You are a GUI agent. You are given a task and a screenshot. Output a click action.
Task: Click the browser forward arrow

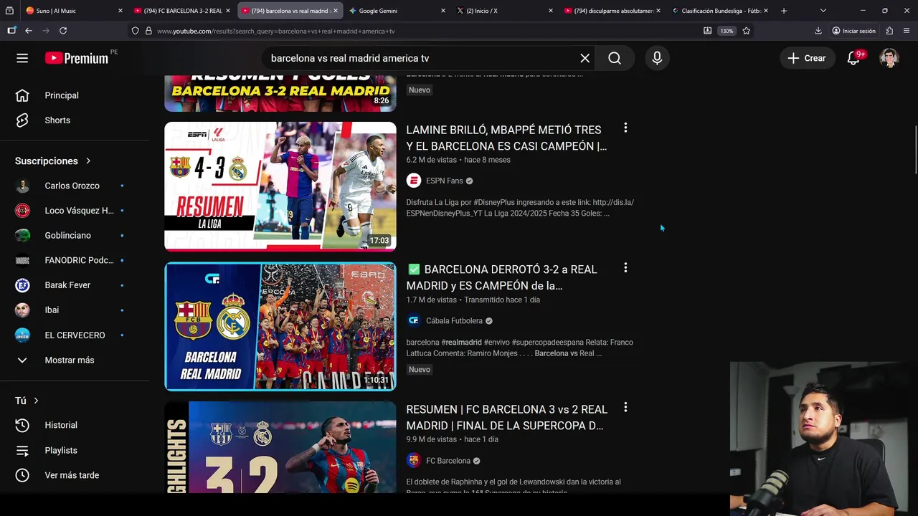pyautogui.click(x=46, y=31)
